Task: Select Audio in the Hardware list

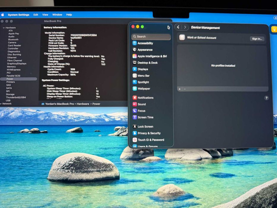Action: pos(11,37)
